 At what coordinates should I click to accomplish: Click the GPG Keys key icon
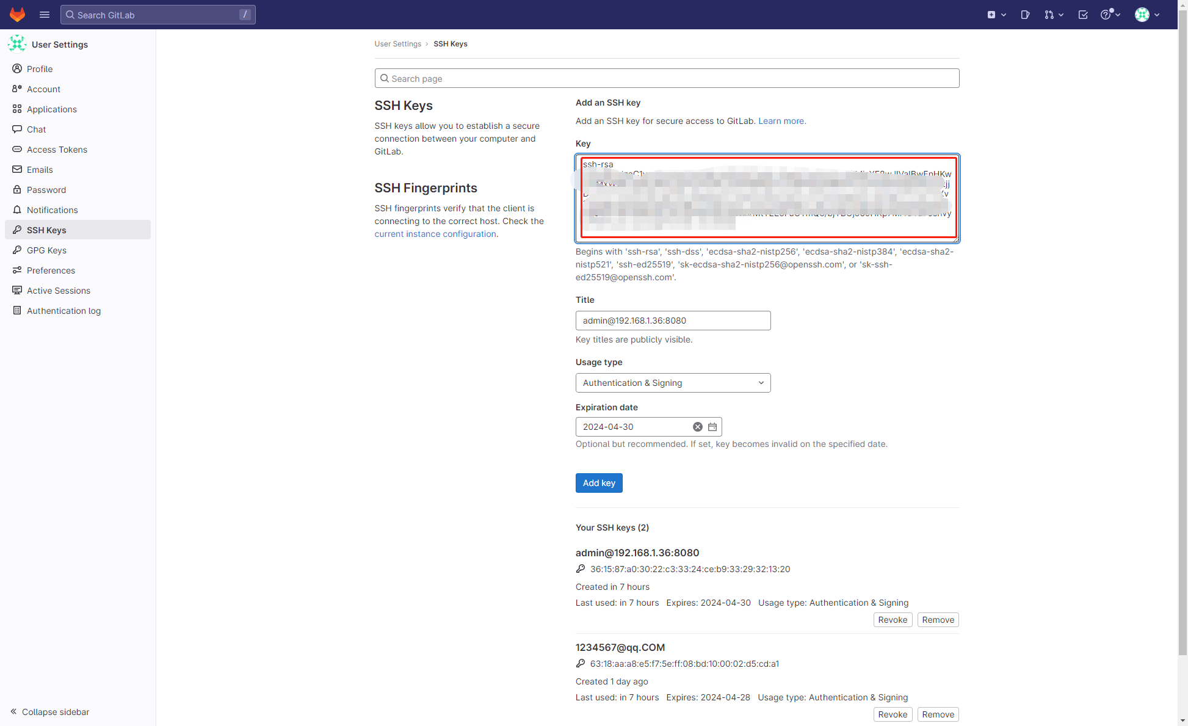click(17, 250)
